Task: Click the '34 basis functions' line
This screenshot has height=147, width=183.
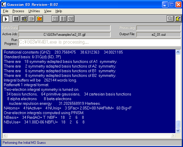Action: pos(69,94)
